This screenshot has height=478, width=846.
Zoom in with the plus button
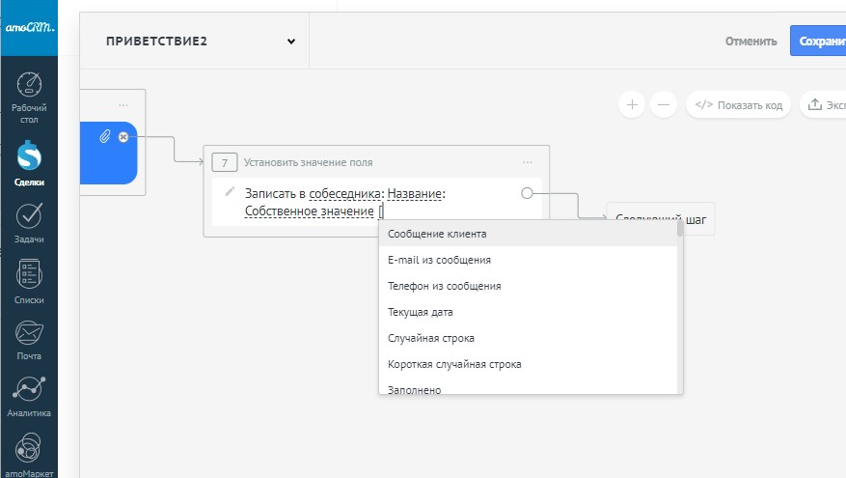click(632, 104)
